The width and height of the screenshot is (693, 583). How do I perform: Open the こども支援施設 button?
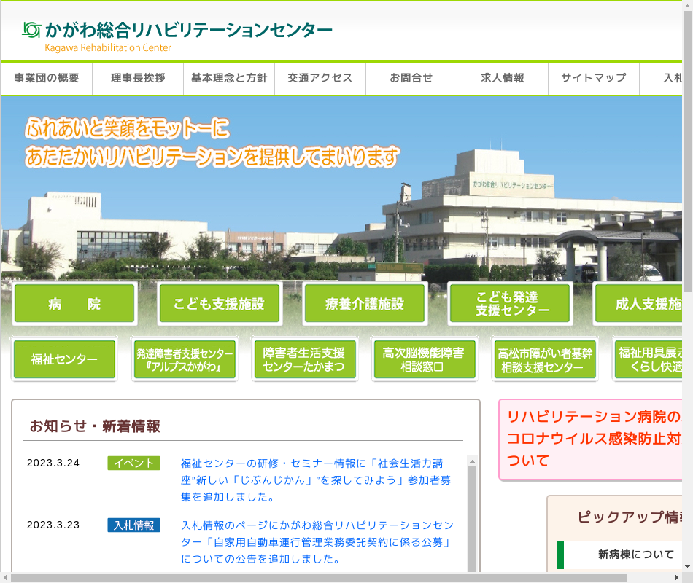click(x=220, y=304)
